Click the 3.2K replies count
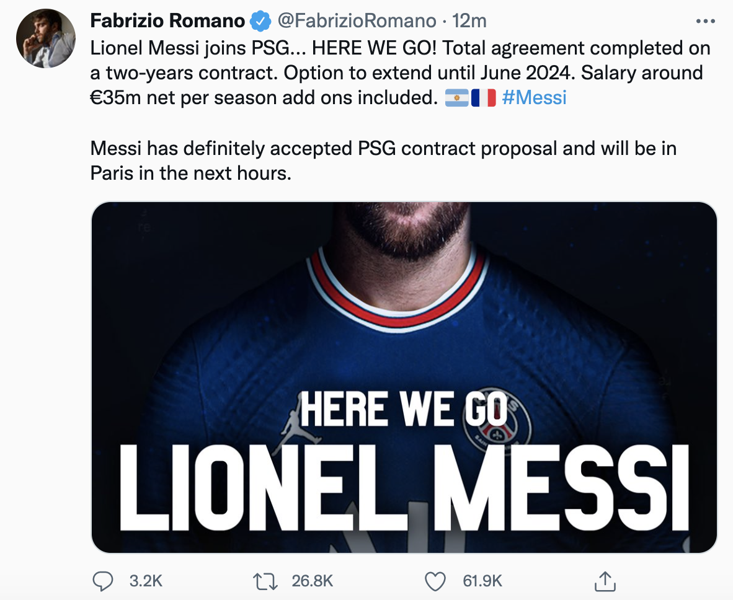 coord(146,581)
